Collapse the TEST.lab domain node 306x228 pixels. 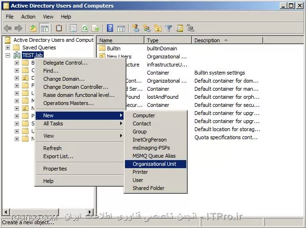[x=8, y=55]
